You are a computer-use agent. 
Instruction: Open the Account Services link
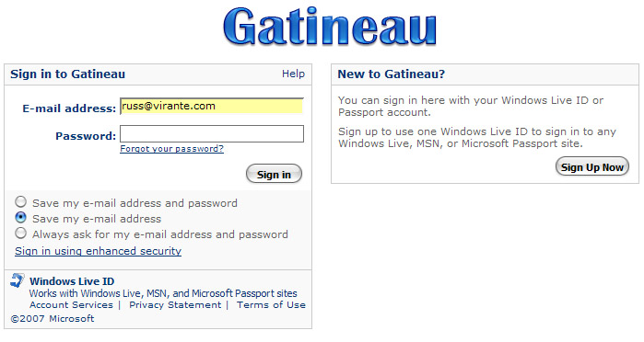pyautogui.click(x=71, y=304)
